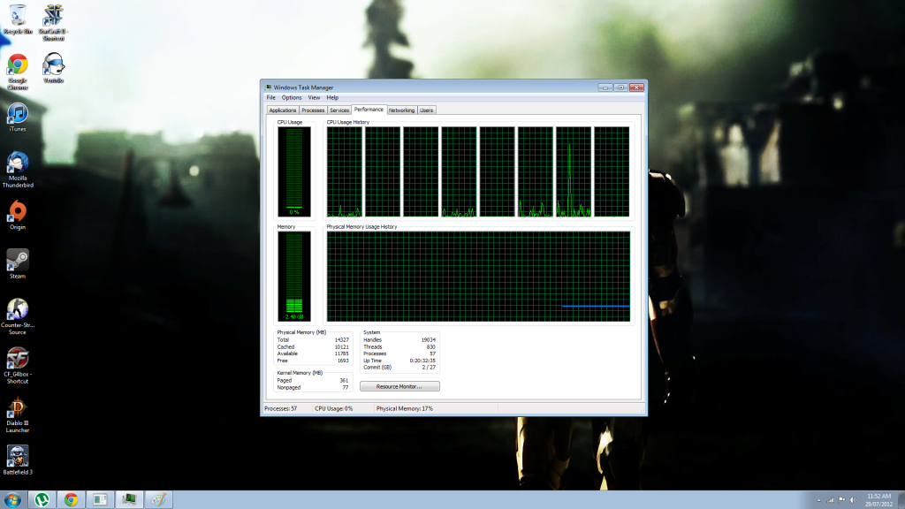Select the iTunes desktop icon

point(18,113)
